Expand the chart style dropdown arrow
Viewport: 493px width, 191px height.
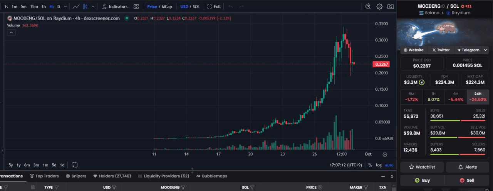(x=93, y=7)
